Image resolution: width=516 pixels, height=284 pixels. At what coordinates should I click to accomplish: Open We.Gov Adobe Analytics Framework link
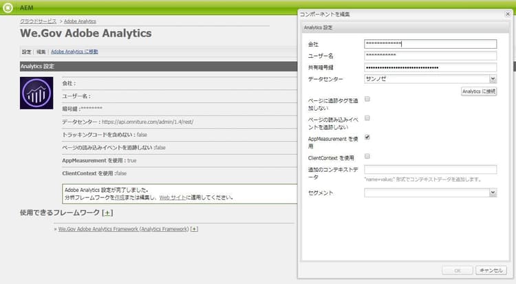click(124, 229)
